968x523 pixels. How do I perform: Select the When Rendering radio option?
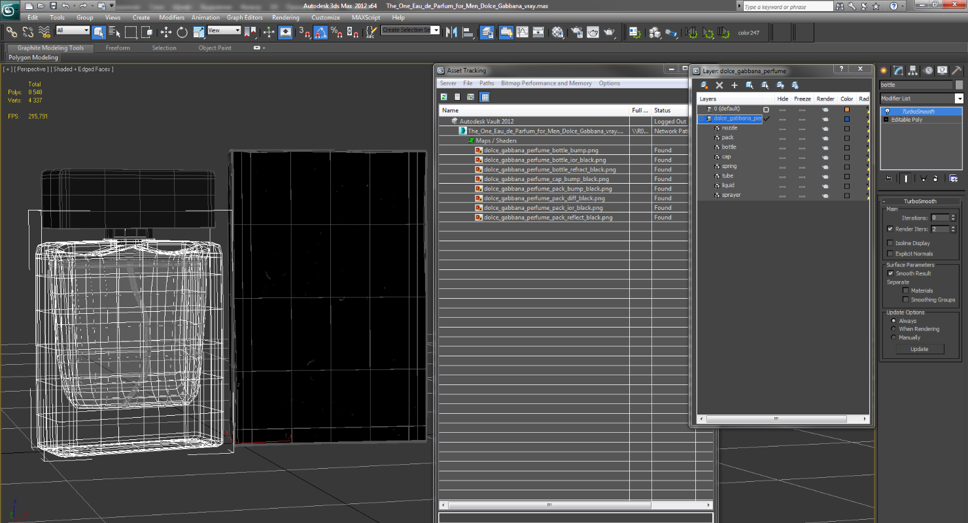[x=894, y=329]
